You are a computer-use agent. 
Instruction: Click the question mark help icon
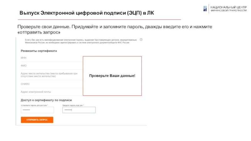pos(141,40)
